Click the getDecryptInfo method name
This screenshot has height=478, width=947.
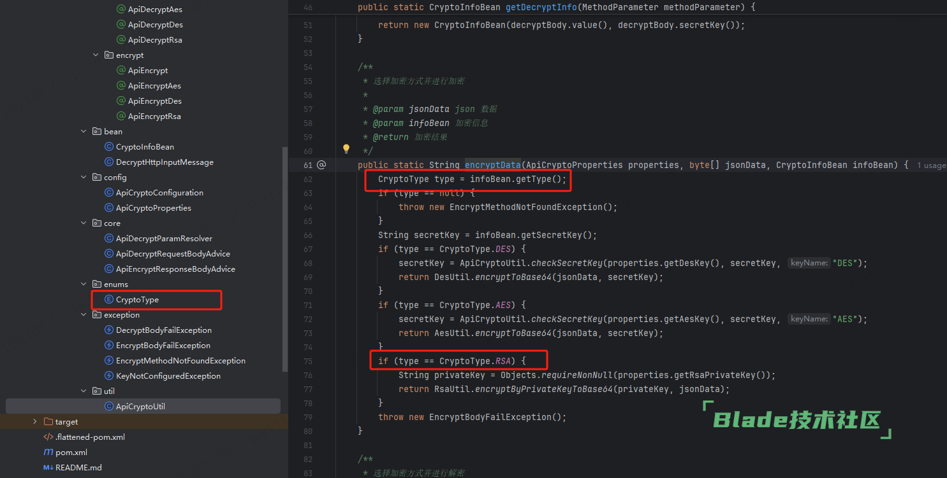coord(541,8)
